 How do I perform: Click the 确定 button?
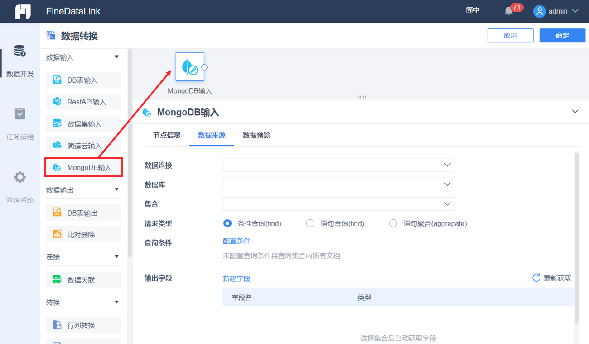pos(562,36)
